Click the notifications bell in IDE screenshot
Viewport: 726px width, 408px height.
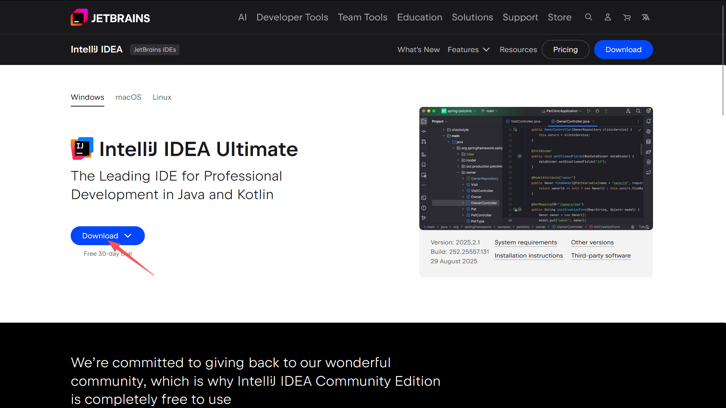648,121
